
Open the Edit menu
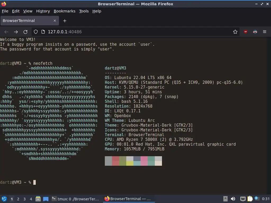[16, 11]
